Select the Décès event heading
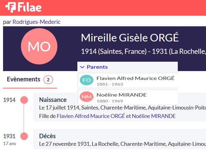Viewport: 206px width, 150px height. [47, 136]
